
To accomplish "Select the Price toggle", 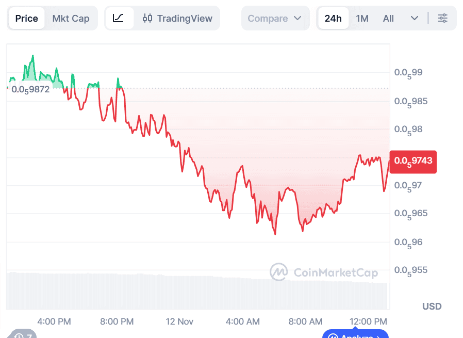I will (26, 19).
